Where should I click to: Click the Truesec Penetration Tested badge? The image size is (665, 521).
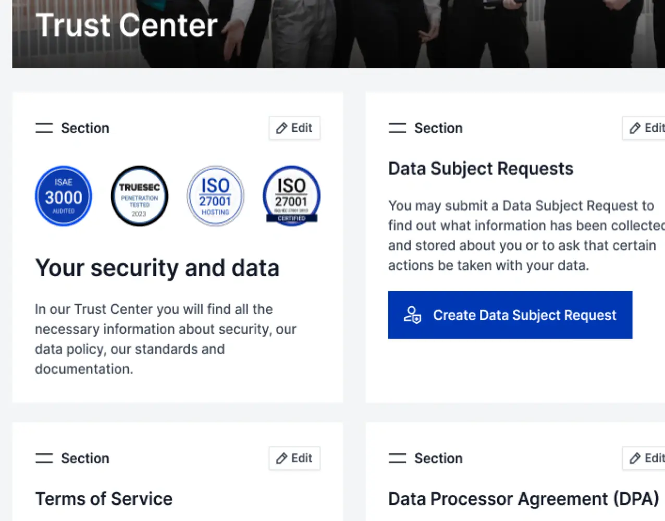tap(140, 196)
